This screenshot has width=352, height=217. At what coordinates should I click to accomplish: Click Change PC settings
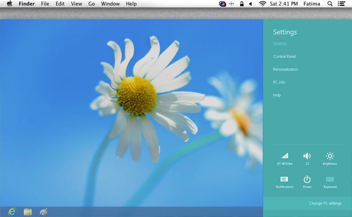click(325, 203)
